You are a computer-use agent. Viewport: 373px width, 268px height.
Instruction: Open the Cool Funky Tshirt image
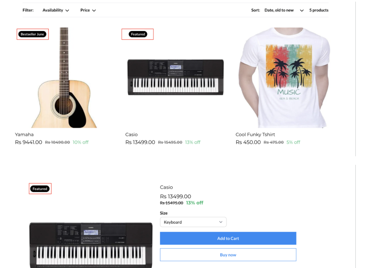pos(285,78)
